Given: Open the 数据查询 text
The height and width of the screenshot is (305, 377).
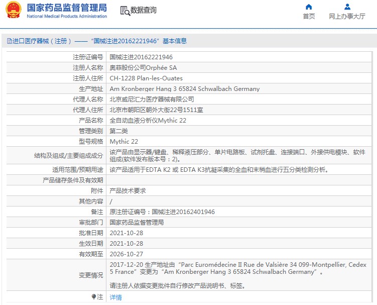Looking at the screenshot, I should click(143, 10).
